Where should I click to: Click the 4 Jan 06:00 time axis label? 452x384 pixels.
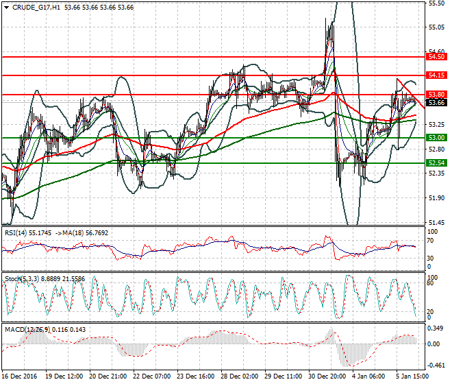coord(368,376)
